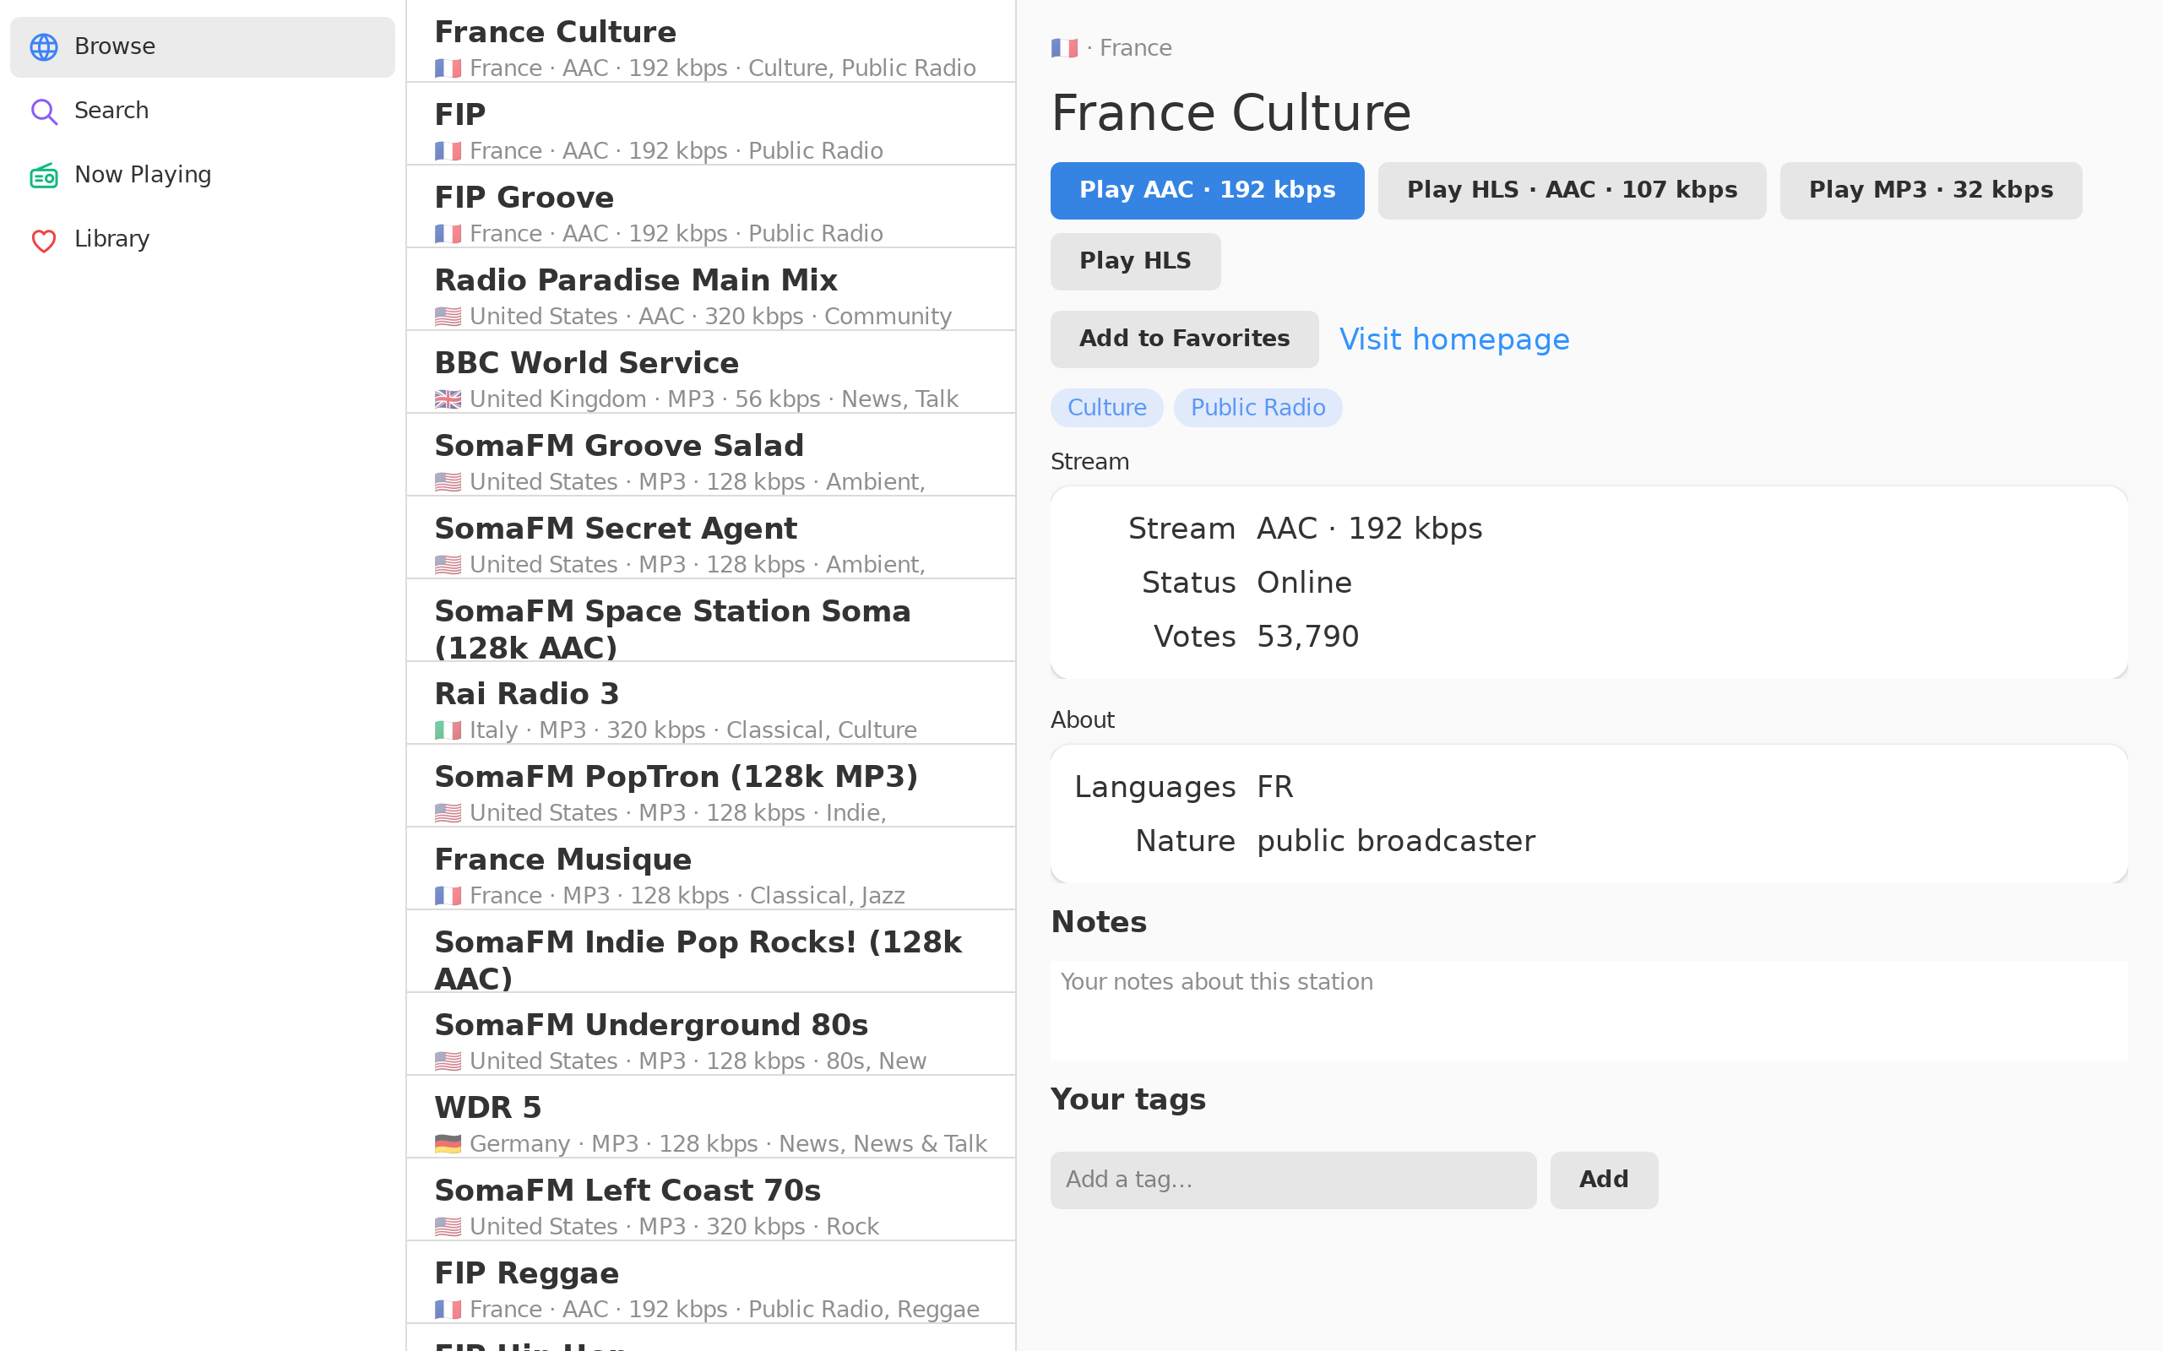This screenshot has height=1351, width=2162.
Task: Open SomaFM Space Station Soma (128k AAC)
Action: tap(711, 620)
